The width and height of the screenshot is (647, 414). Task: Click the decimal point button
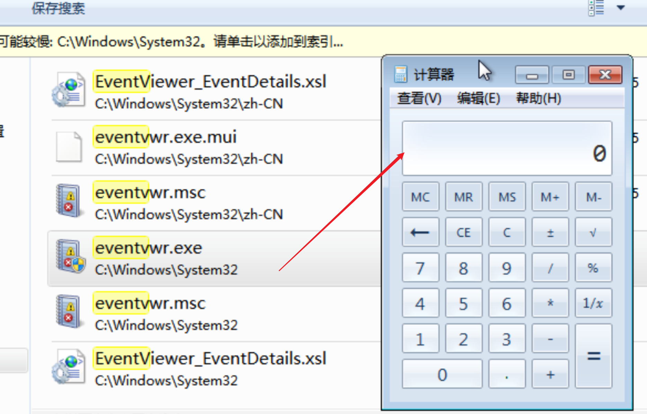tap(507, 374)
